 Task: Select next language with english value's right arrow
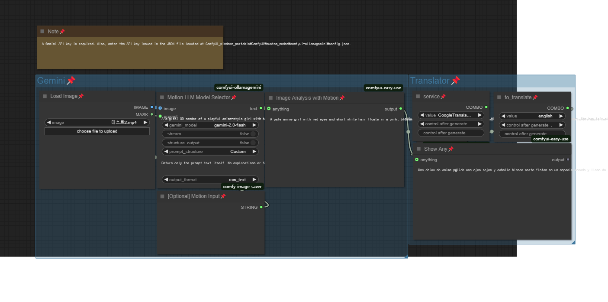561,116
